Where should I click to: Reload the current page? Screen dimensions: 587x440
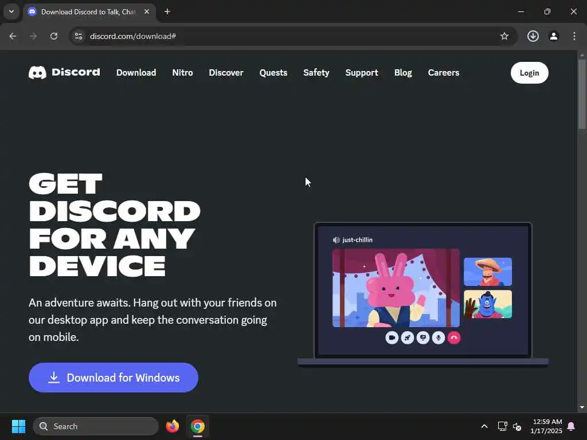[x=54, y=36]
